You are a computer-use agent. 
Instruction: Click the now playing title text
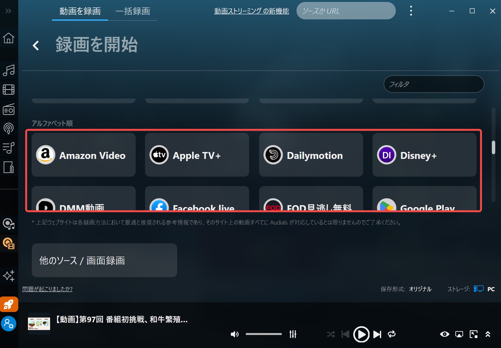pos(122,319)
